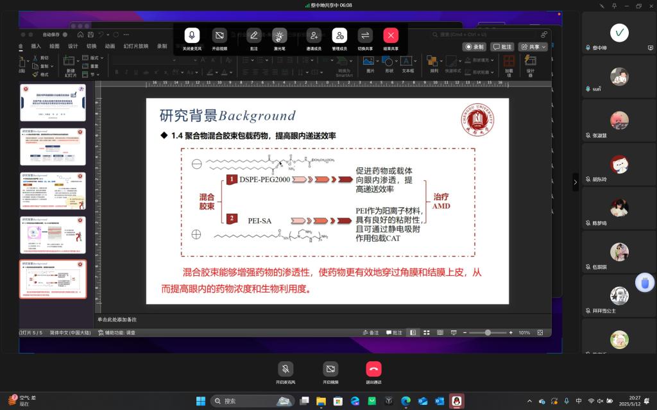Click 单击此处添加备注 notes area

(x=117, y=320)
